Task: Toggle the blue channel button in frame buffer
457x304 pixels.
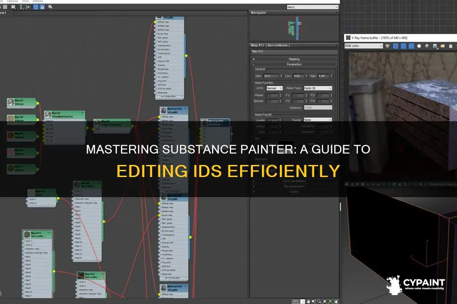Action: pyautogui.click(x=411, y=46)
